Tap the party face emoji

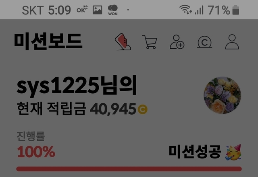[233, 152]
